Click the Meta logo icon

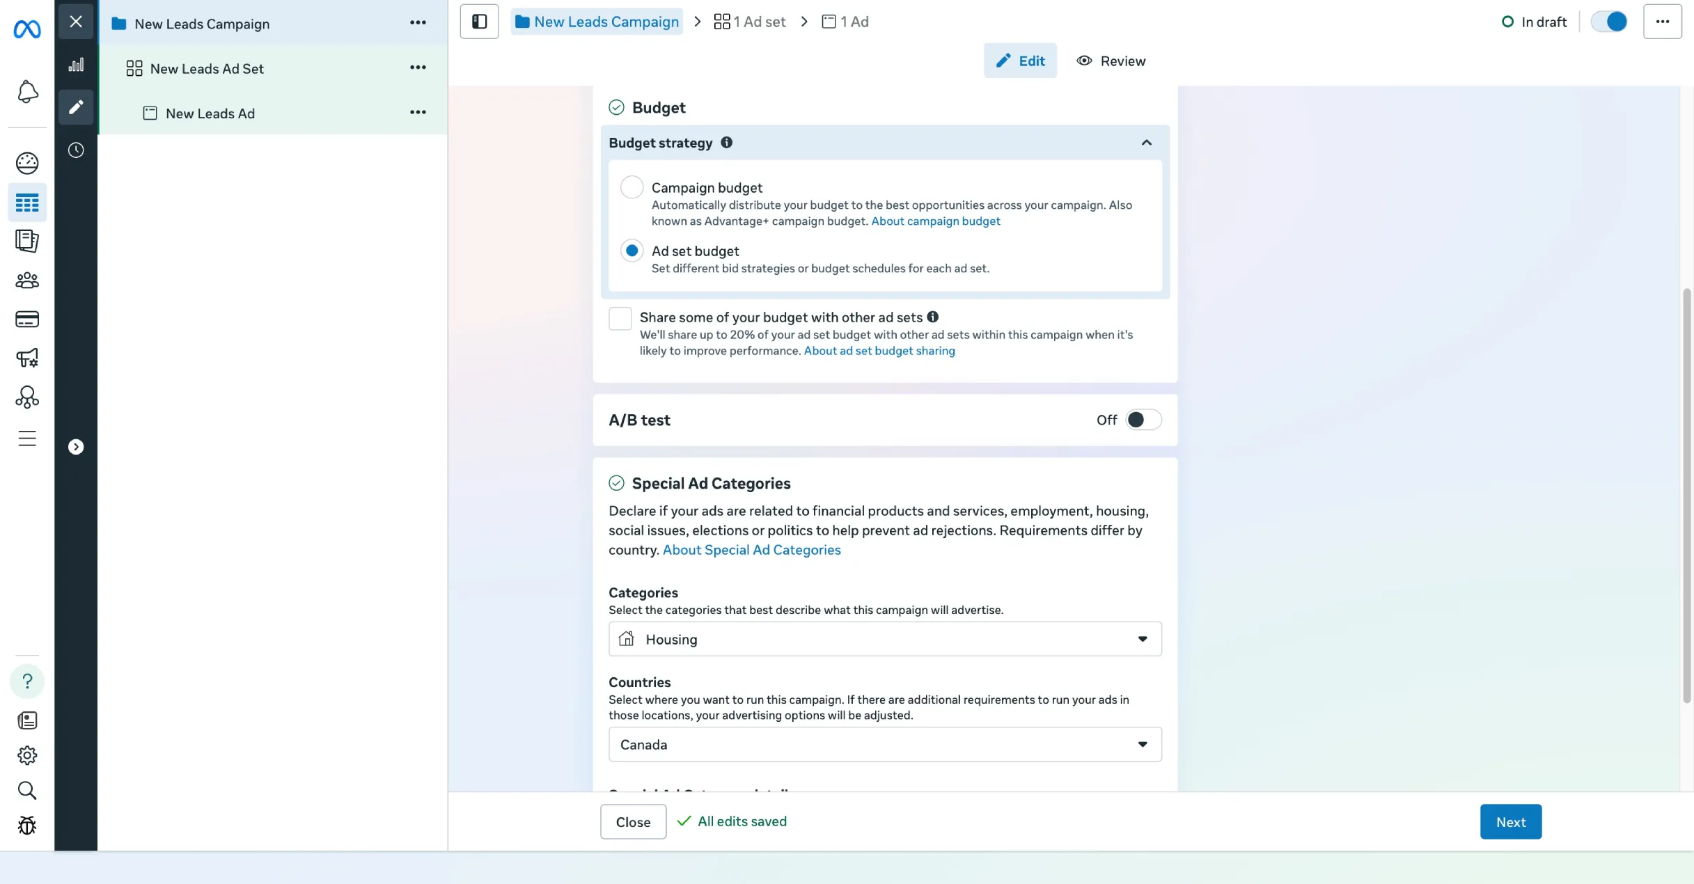pos(27,29)
